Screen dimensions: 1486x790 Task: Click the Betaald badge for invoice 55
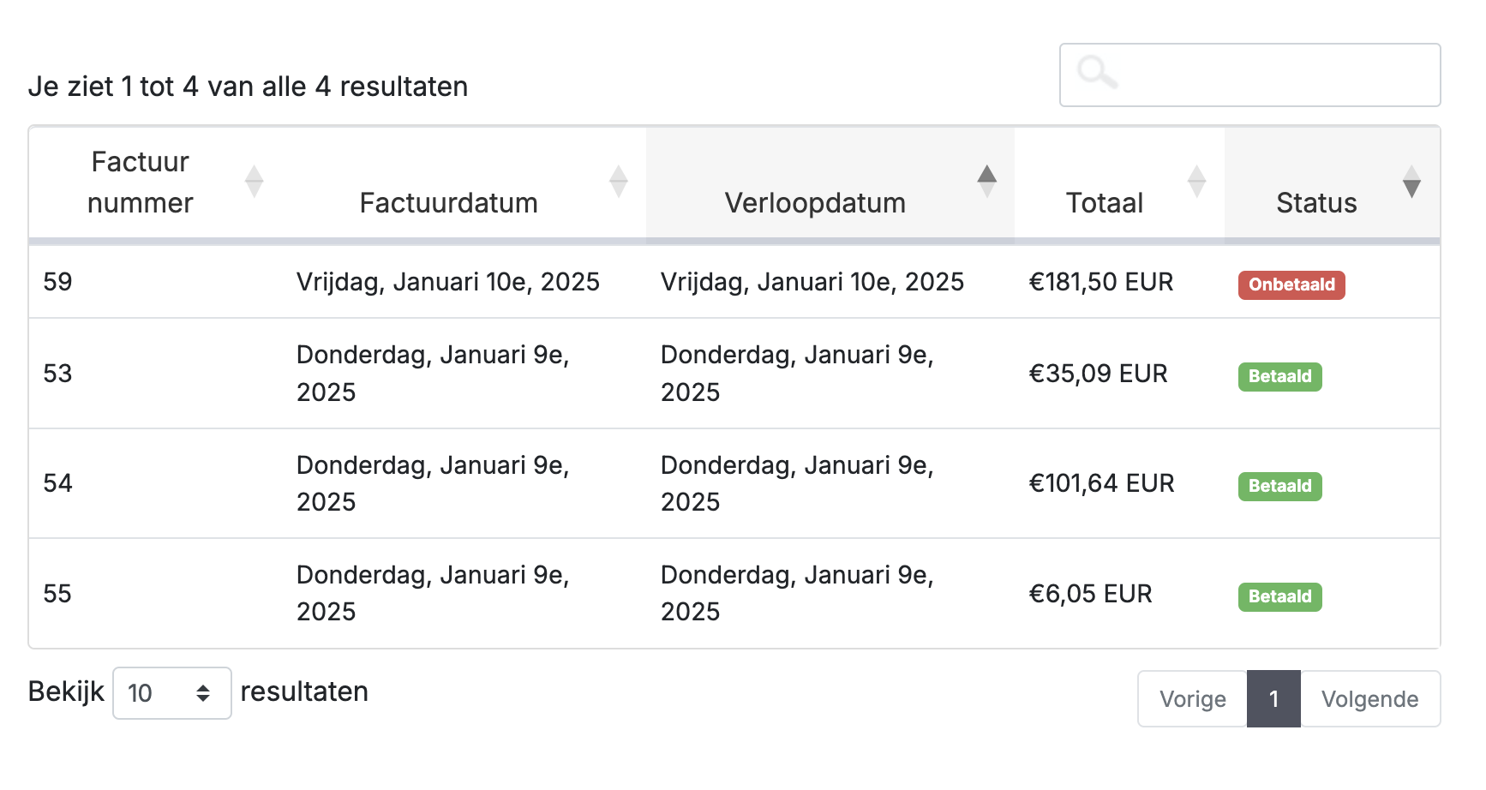(1279, 596)
